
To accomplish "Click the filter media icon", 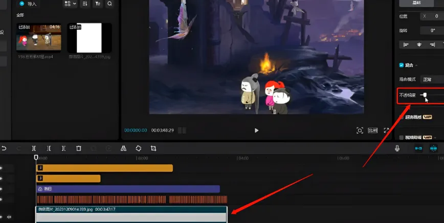I will [x=97, y=4].
